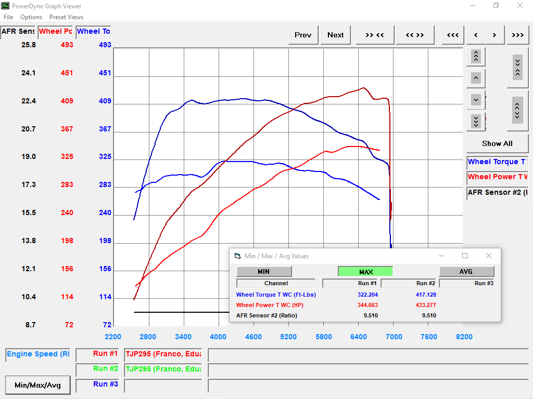Click the single up-chevron vertical scroll button
The height and width of the screenshot is (399, 533).
[476, 78]
